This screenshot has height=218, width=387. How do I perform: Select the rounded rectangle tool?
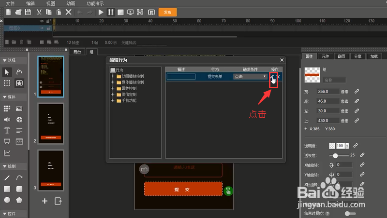[19, 189]
